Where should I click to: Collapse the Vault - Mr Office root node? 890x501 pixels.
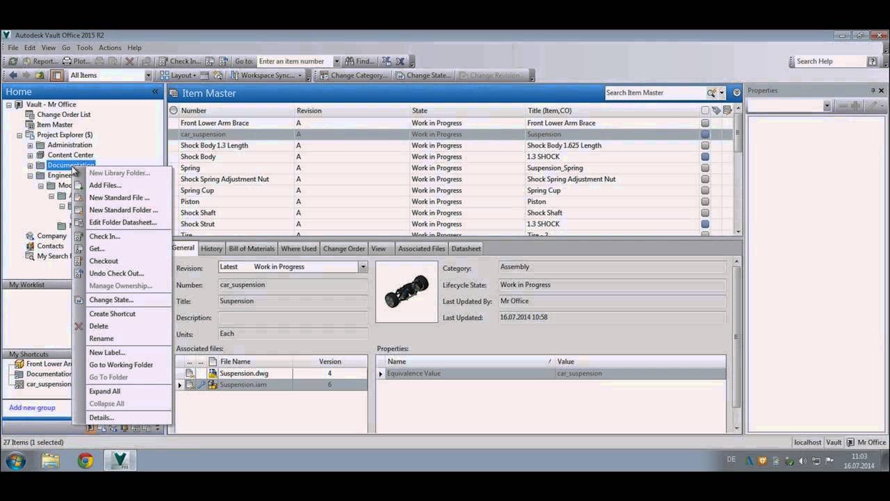click(x=9, y=105)
